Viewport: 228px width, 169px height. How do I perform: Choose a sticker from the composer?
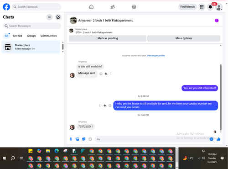click(x=84, y=139)
